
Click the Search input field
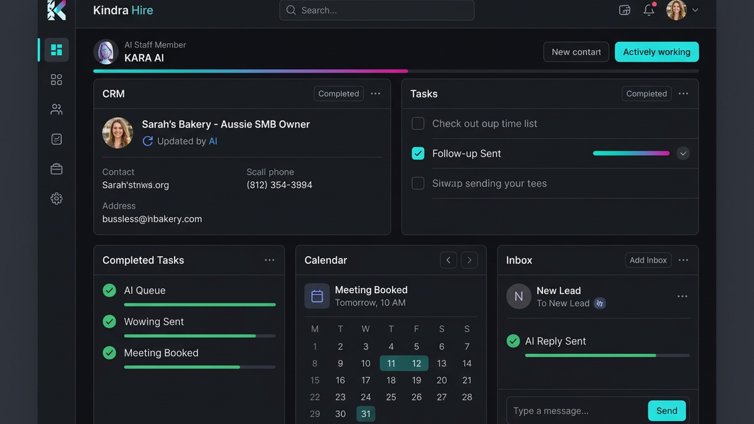pyautogui.click(x=377, y=10)
